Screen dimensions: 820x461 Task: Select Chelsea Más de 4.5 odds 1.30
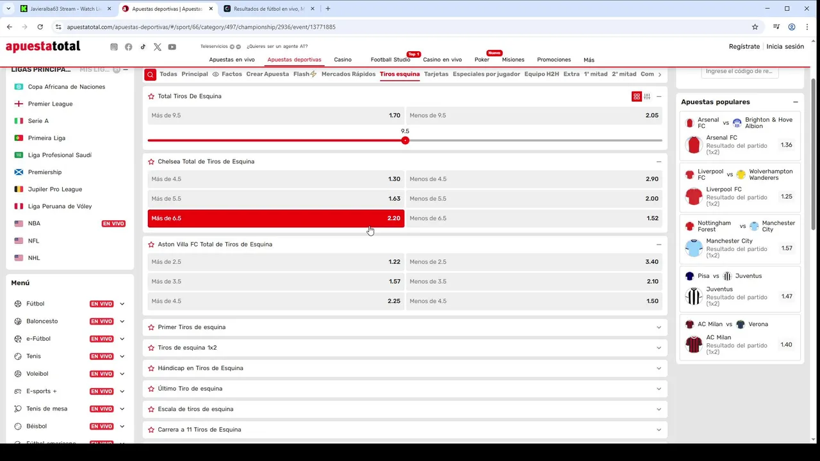(275, 179)
